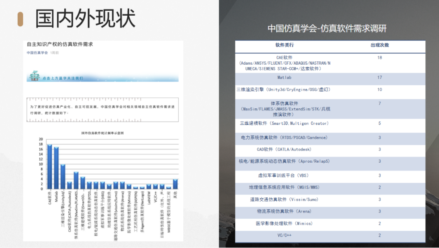This screenshot has width=439, height=248.
Task: Click the CAE软件 bar in the chart
Action: pyautogui.click(x=50, y=166)
